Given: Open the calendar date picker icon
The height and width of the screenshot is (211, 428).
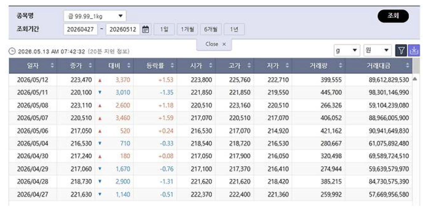Looking at the screenshot, I should click(146, 30).
